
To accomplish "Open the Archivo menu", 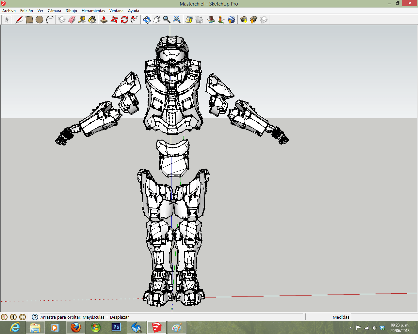I will pos(9,11).
